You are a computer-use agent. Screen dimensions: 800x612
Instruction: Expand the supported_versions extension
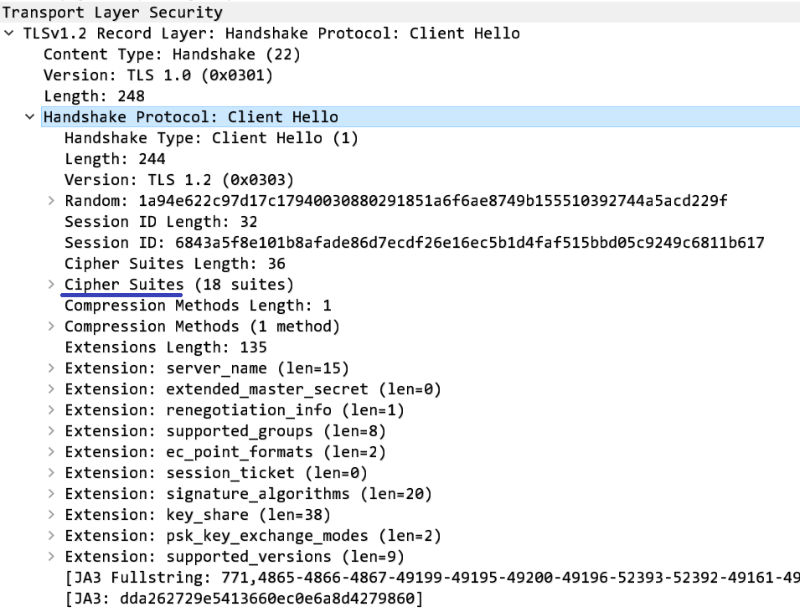51,557
